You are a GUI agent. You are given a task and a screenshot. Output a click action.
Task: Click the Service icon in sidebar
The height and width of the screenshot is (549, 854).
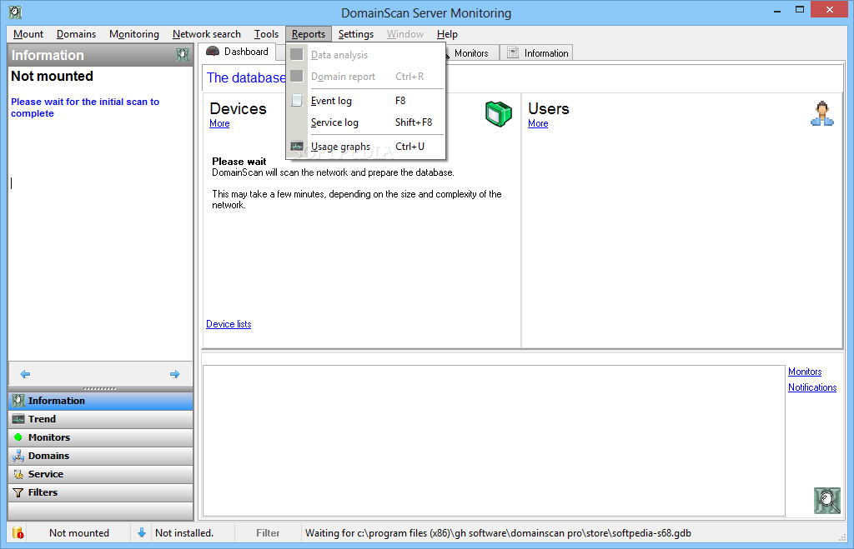click(18, 474)
